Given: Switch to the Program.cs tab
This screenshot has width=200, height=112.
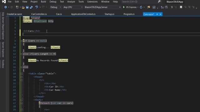Looking at the screenshot, I should [129, 14].
